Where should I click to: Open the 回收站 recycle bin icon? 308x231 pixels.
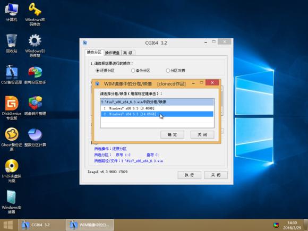tap(12, 44)
